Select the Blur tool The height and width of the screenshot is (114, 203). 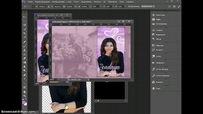24,66
